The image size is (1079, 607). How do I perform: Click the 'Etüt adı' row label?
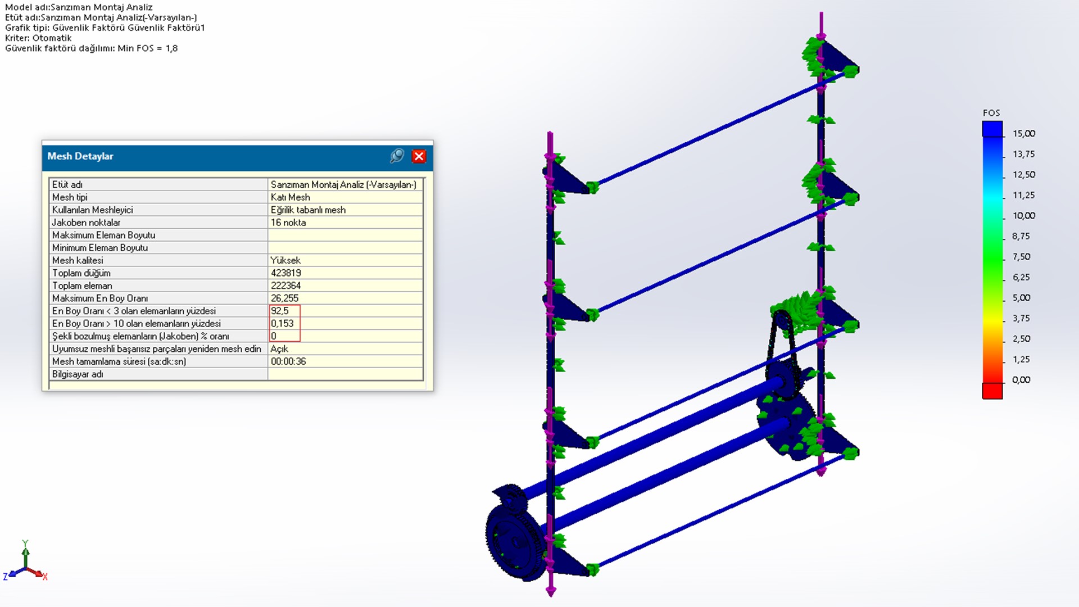click(67, 184)
